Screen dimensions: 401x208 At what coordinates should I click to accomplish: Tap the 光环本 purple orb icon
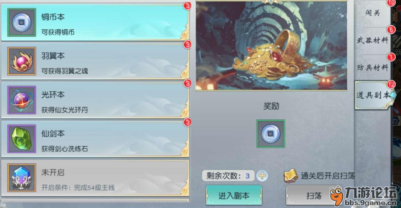pos(22,100)
